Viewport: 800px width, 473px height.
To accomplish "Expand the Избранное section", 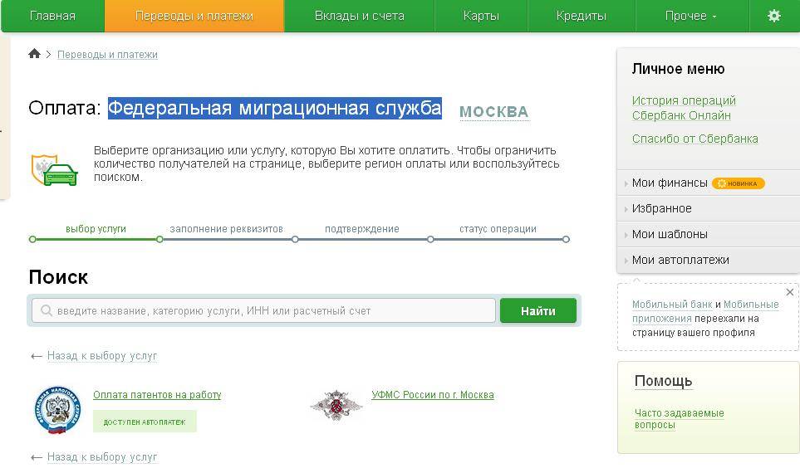I will pos(661,208).
